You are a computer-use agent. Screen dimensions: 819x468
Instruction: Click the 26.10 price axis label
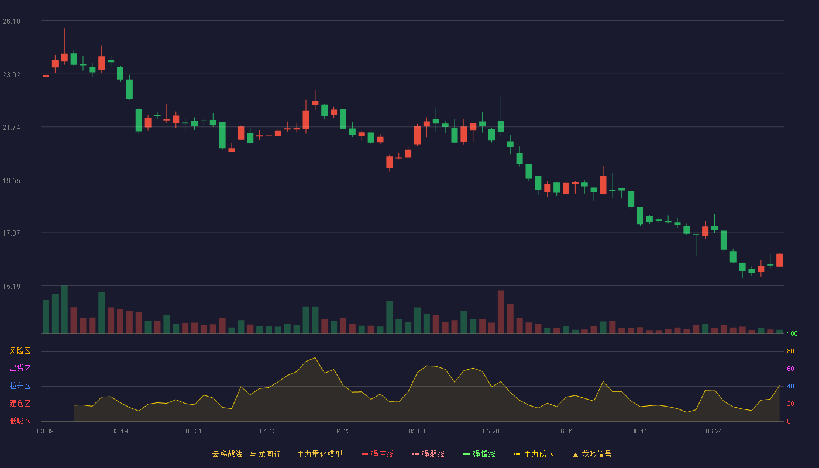pos(11,22)
